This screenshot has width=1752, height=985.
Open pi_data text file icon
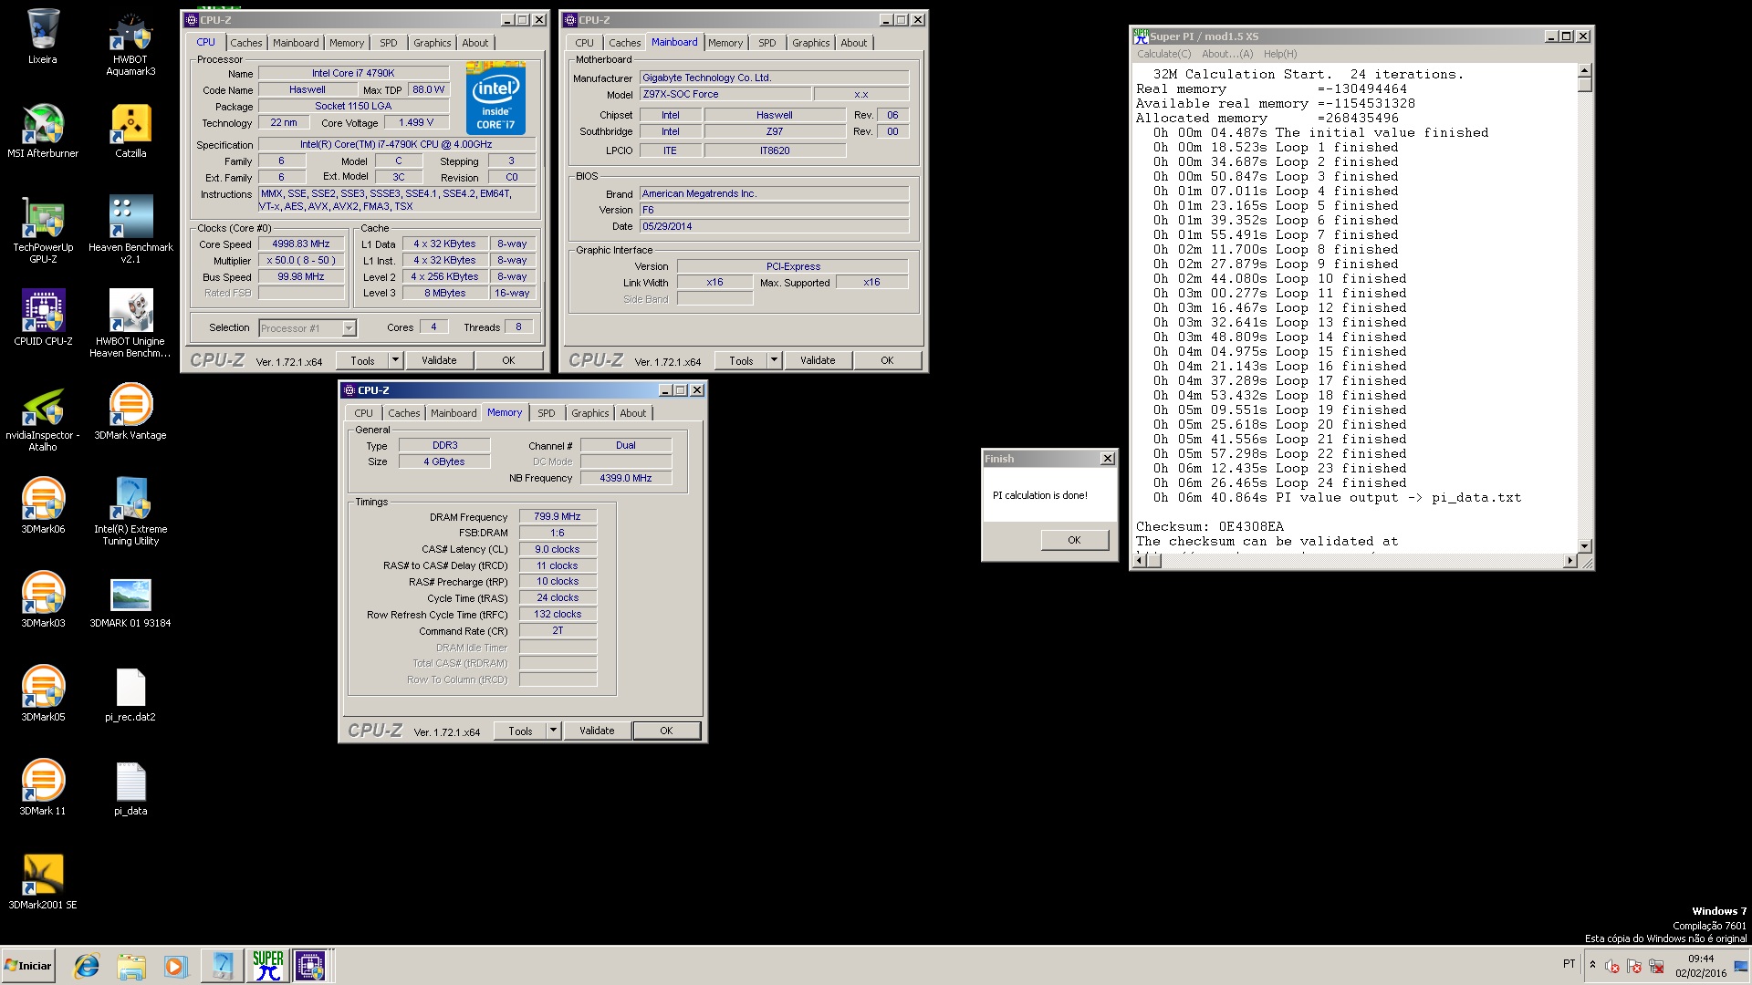(130, 789)
